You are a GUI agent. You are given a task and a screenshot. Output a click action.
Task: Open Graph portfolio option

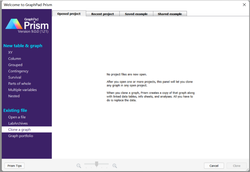tap(20, 136)
